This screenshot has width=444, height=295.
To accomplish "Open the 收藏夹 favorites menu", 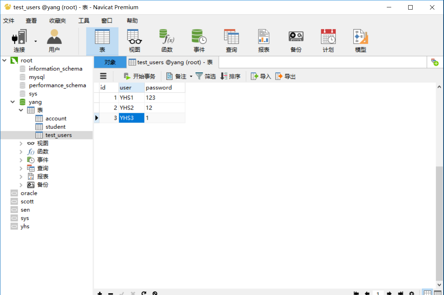I will [x=58, y=21].
